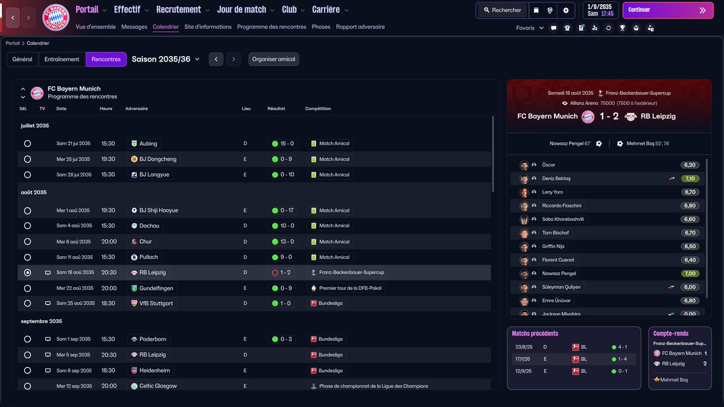Viewport: 724px width, 407px height.
Task: Select the BJ Shiji Haoyue match radio button
Action: pos(27,210)
